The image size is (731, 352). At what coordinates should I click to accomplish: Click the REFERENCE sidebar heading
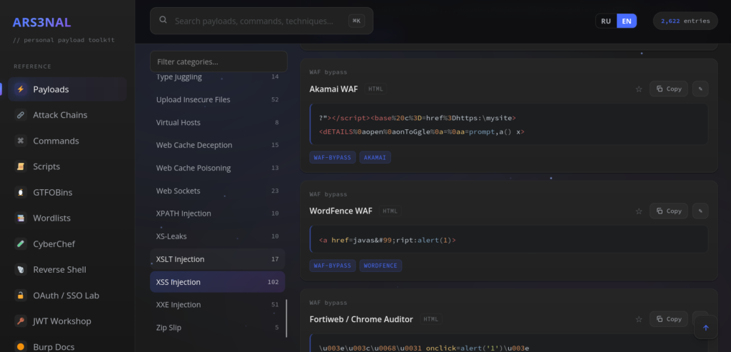(x=32, y=66)
